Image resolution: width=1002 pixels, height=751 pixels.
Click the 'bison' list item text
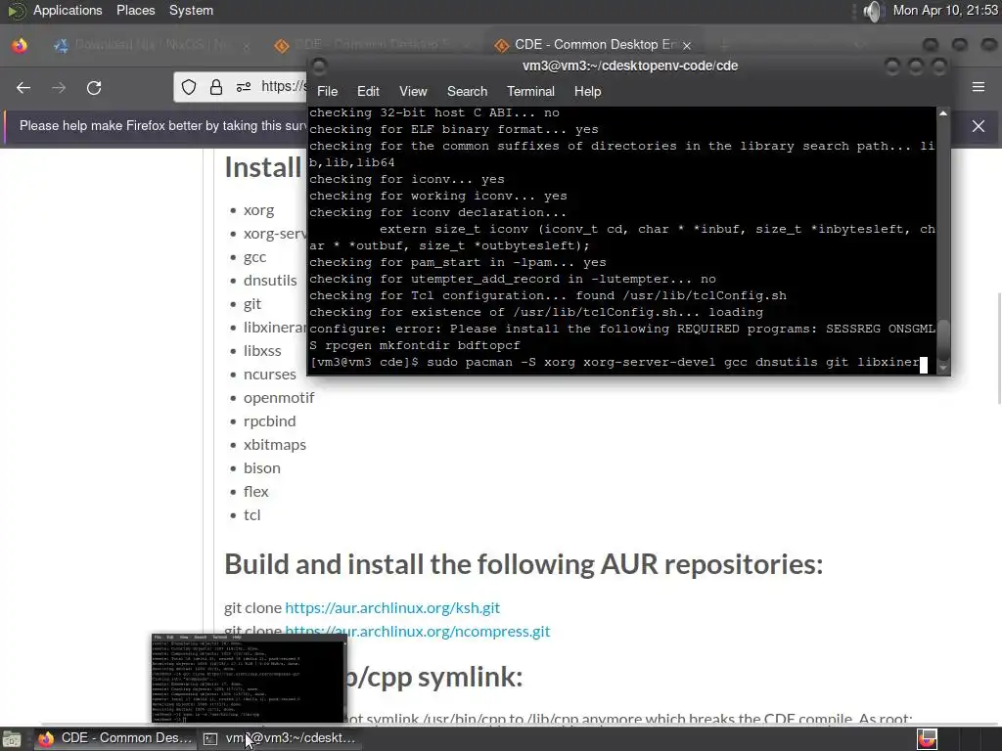(x=262, y=468)
